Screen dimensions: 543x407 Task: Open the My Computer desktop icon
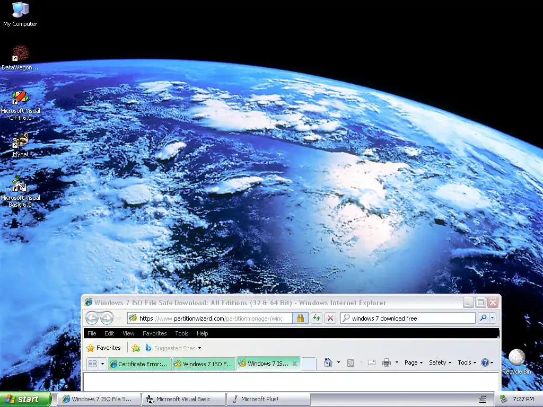tap(20, 14)
